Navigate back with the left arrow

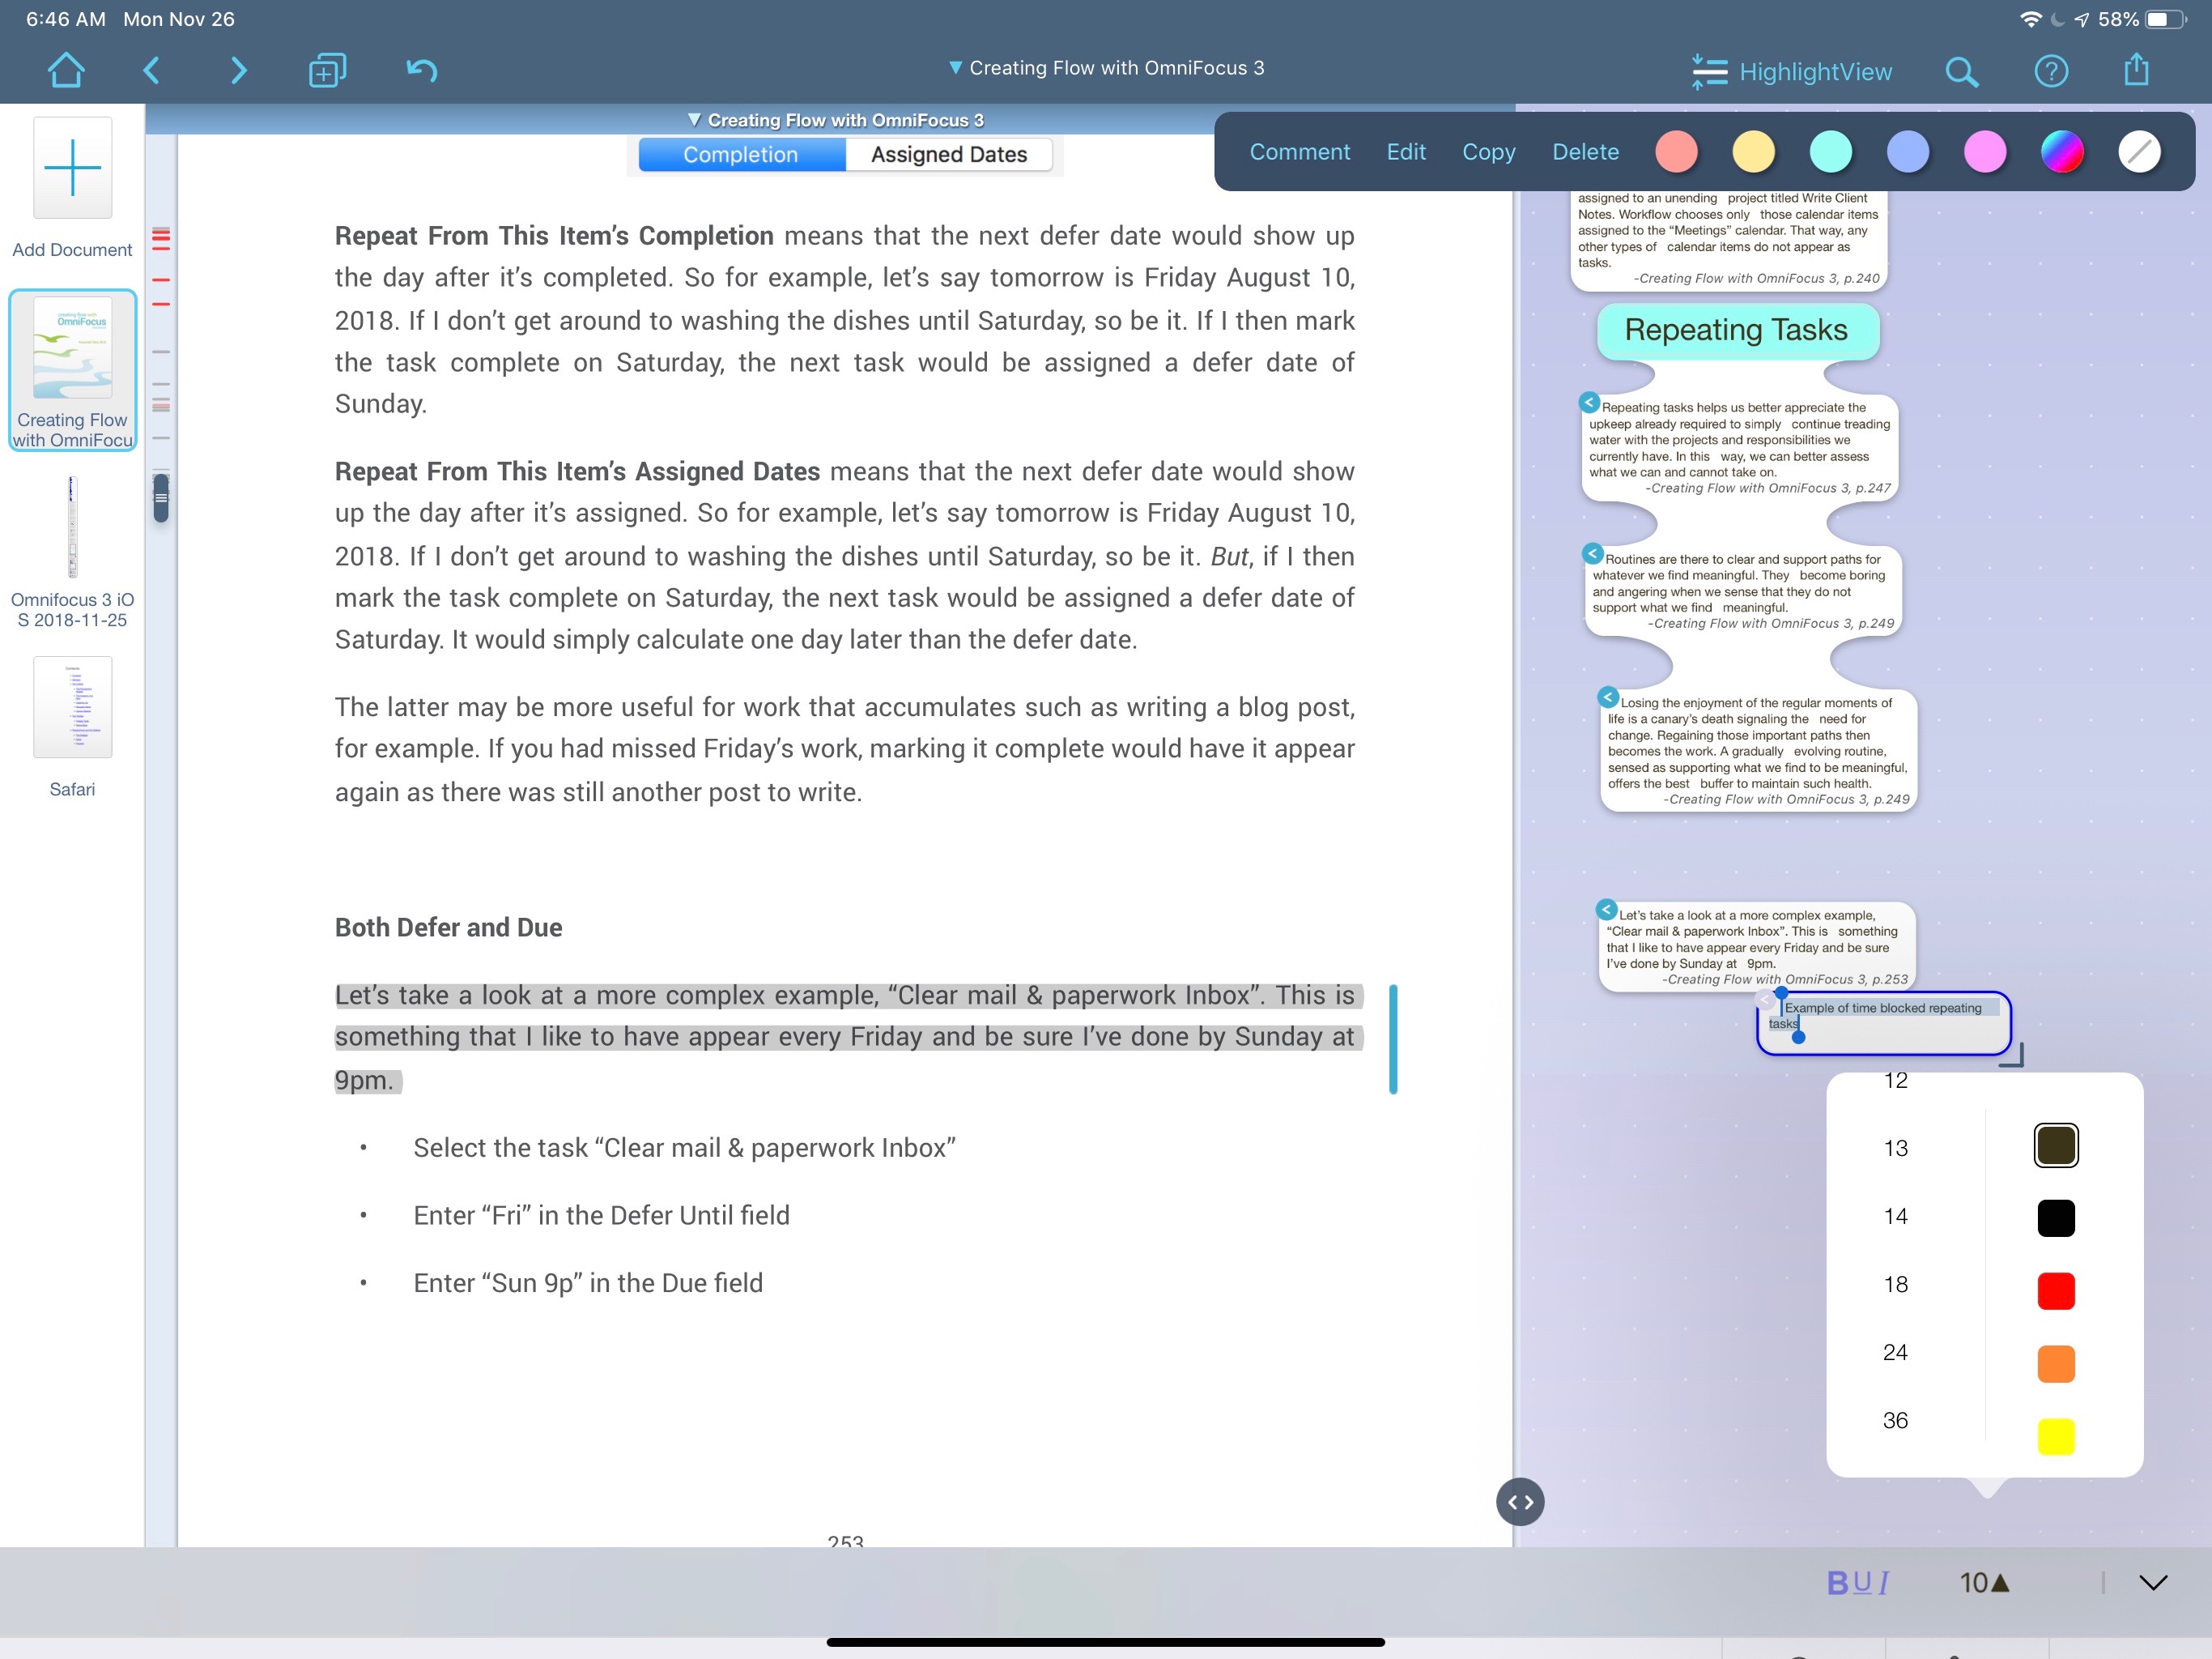tap(152, 70)
